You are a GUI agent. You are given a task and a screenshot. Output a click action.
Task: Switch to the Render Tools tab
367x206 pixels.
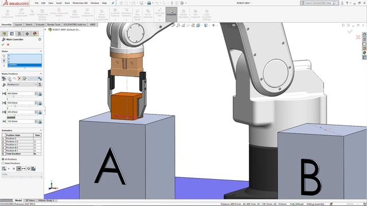[x=53, y=25]
